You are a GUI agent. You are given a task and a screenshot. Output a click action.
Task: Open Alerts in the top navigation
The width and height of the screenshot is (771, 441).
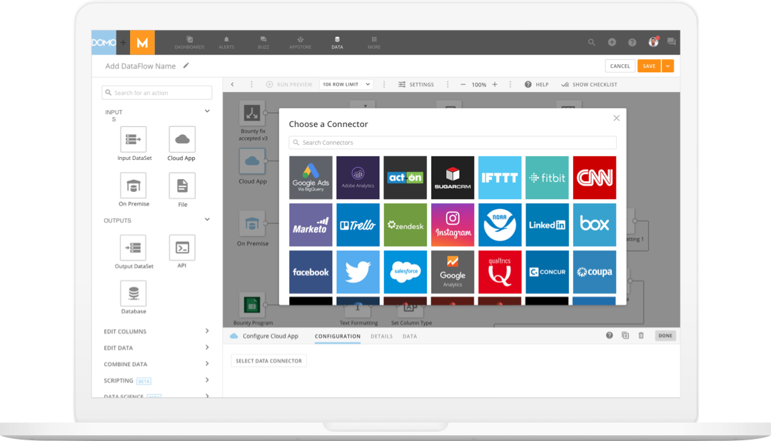226,43
